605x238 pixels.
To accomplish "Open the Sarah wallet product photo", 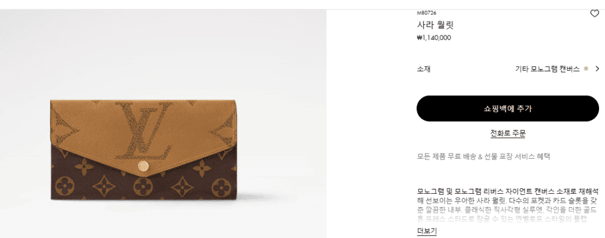I will pos(144,150).
